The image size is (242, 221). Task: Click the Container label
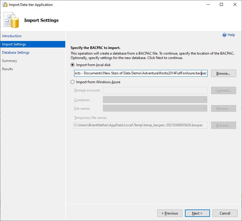pyautogui.click(x=82, y=100)
